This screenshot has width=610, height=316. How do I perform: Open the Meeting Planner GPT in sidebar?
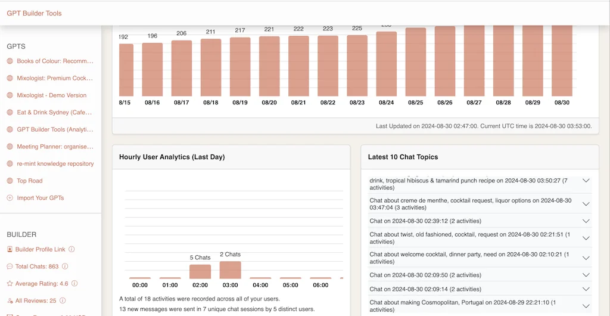tap(55, 147)
